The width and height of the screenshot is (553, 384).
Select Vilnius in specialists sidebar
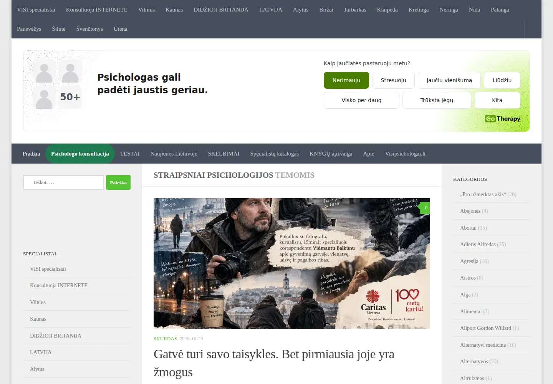click(x=38, y=302)
